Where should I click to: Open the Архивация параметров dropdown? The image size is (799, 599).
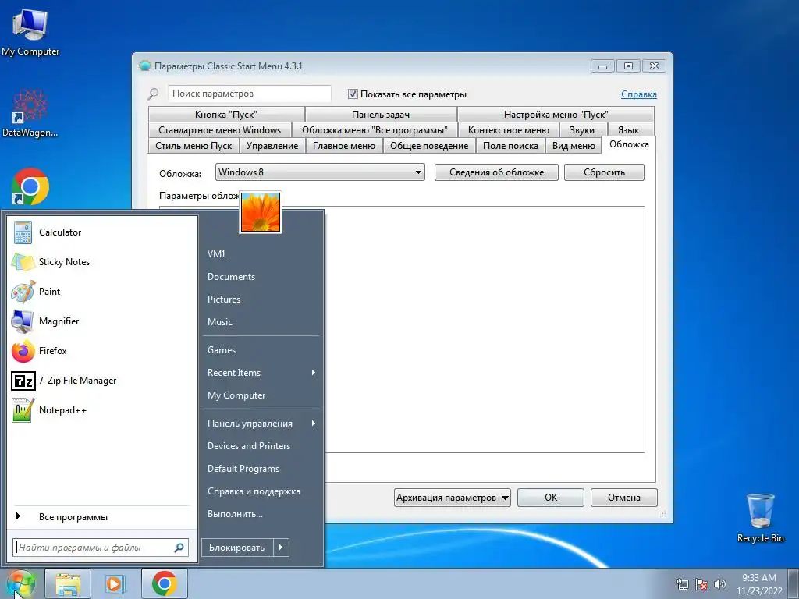click(x=452, y=498)
